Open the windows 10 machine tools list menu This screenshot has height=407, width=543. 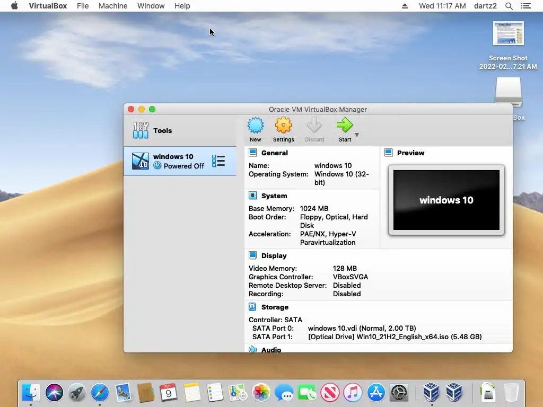[218, 161]
